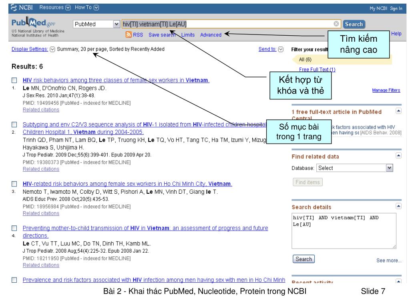410x308 pixels.
Task: Click the Find items button
Action: click(307, 182)
